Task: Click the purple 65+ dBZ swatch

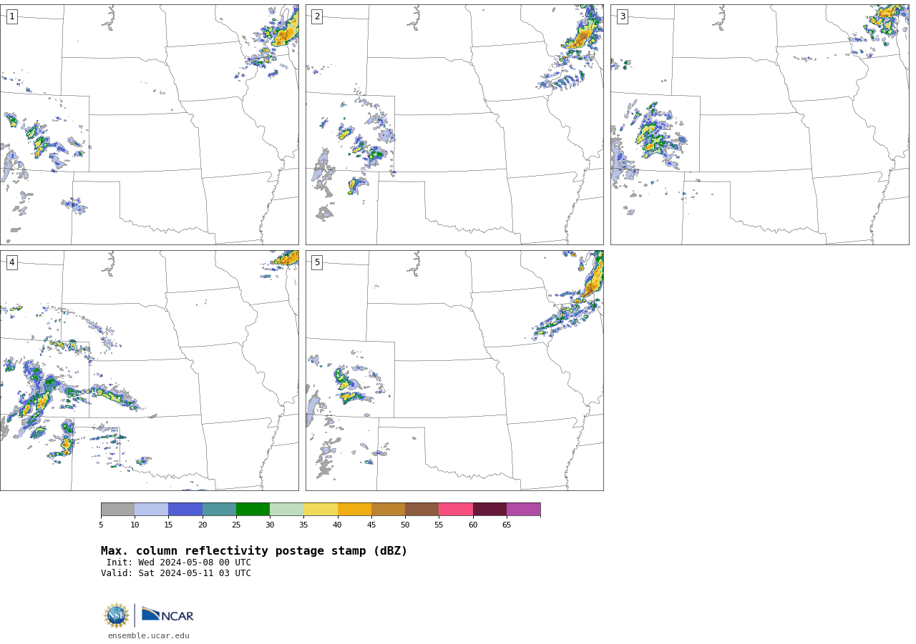Action: click(523, 509)
